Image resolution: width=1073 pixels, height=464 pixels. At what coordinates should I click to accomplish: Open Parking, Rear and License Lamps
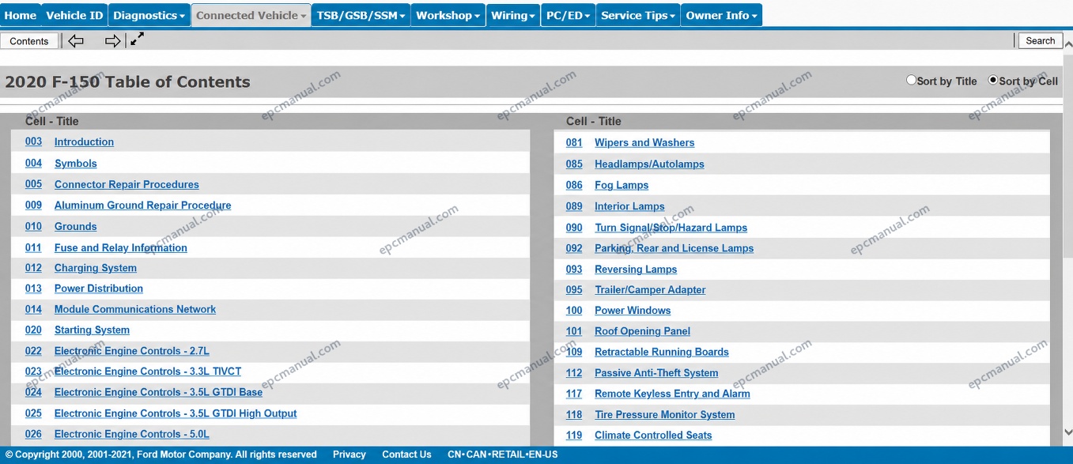[x=674, y=248]
